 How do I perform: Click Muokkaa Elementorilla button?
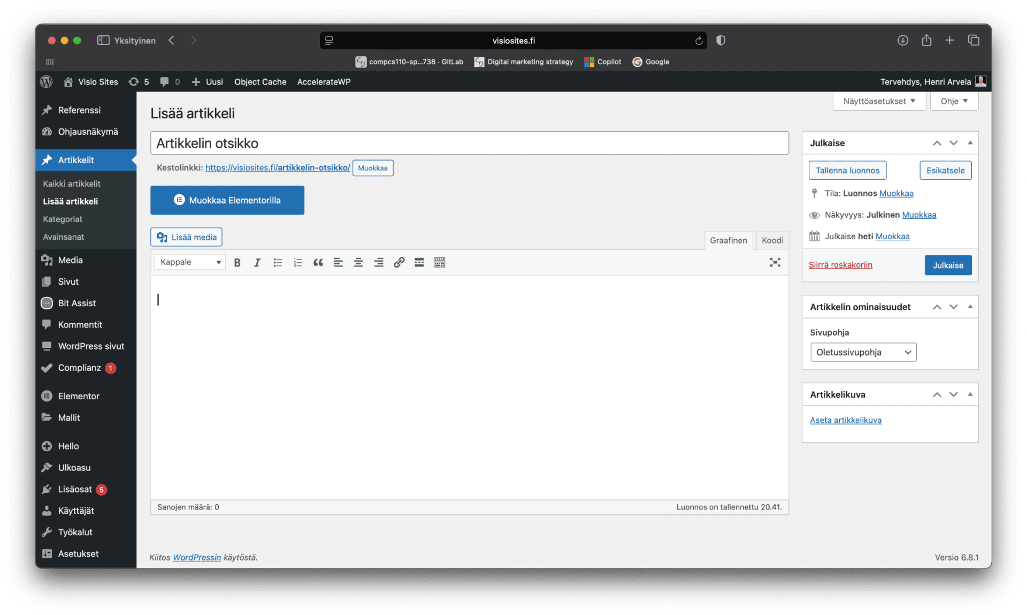(x=227, y=200)
